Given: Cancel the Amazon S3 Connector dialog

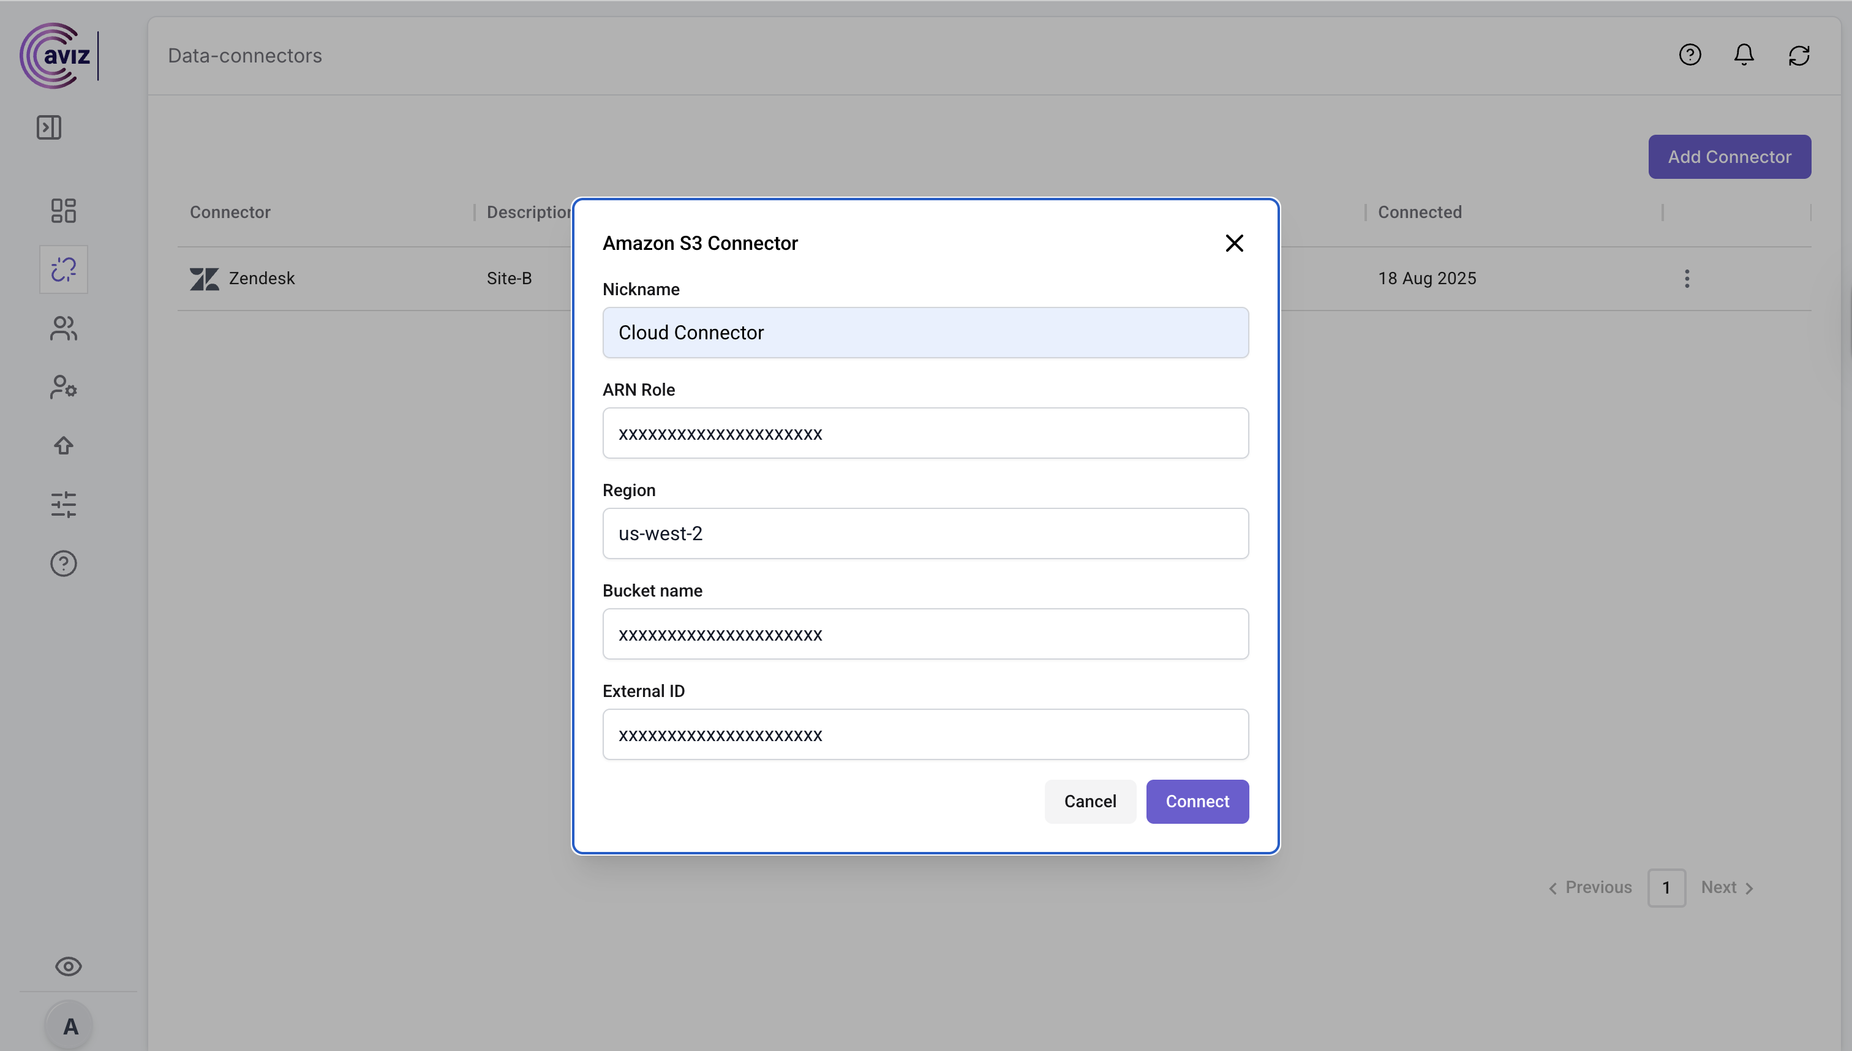Looking at the screenshot, I should [1089, 801].
